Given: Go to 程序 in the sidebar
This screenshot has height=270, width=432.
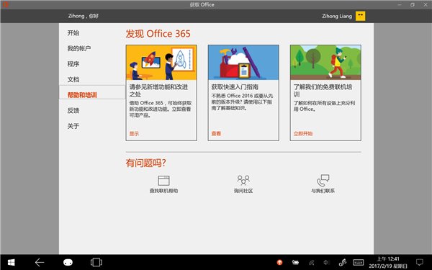Looking at the screenshot, I should coord(73,64).
